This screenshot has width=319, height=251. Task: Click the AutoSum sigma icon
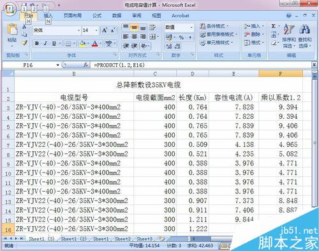274,26
